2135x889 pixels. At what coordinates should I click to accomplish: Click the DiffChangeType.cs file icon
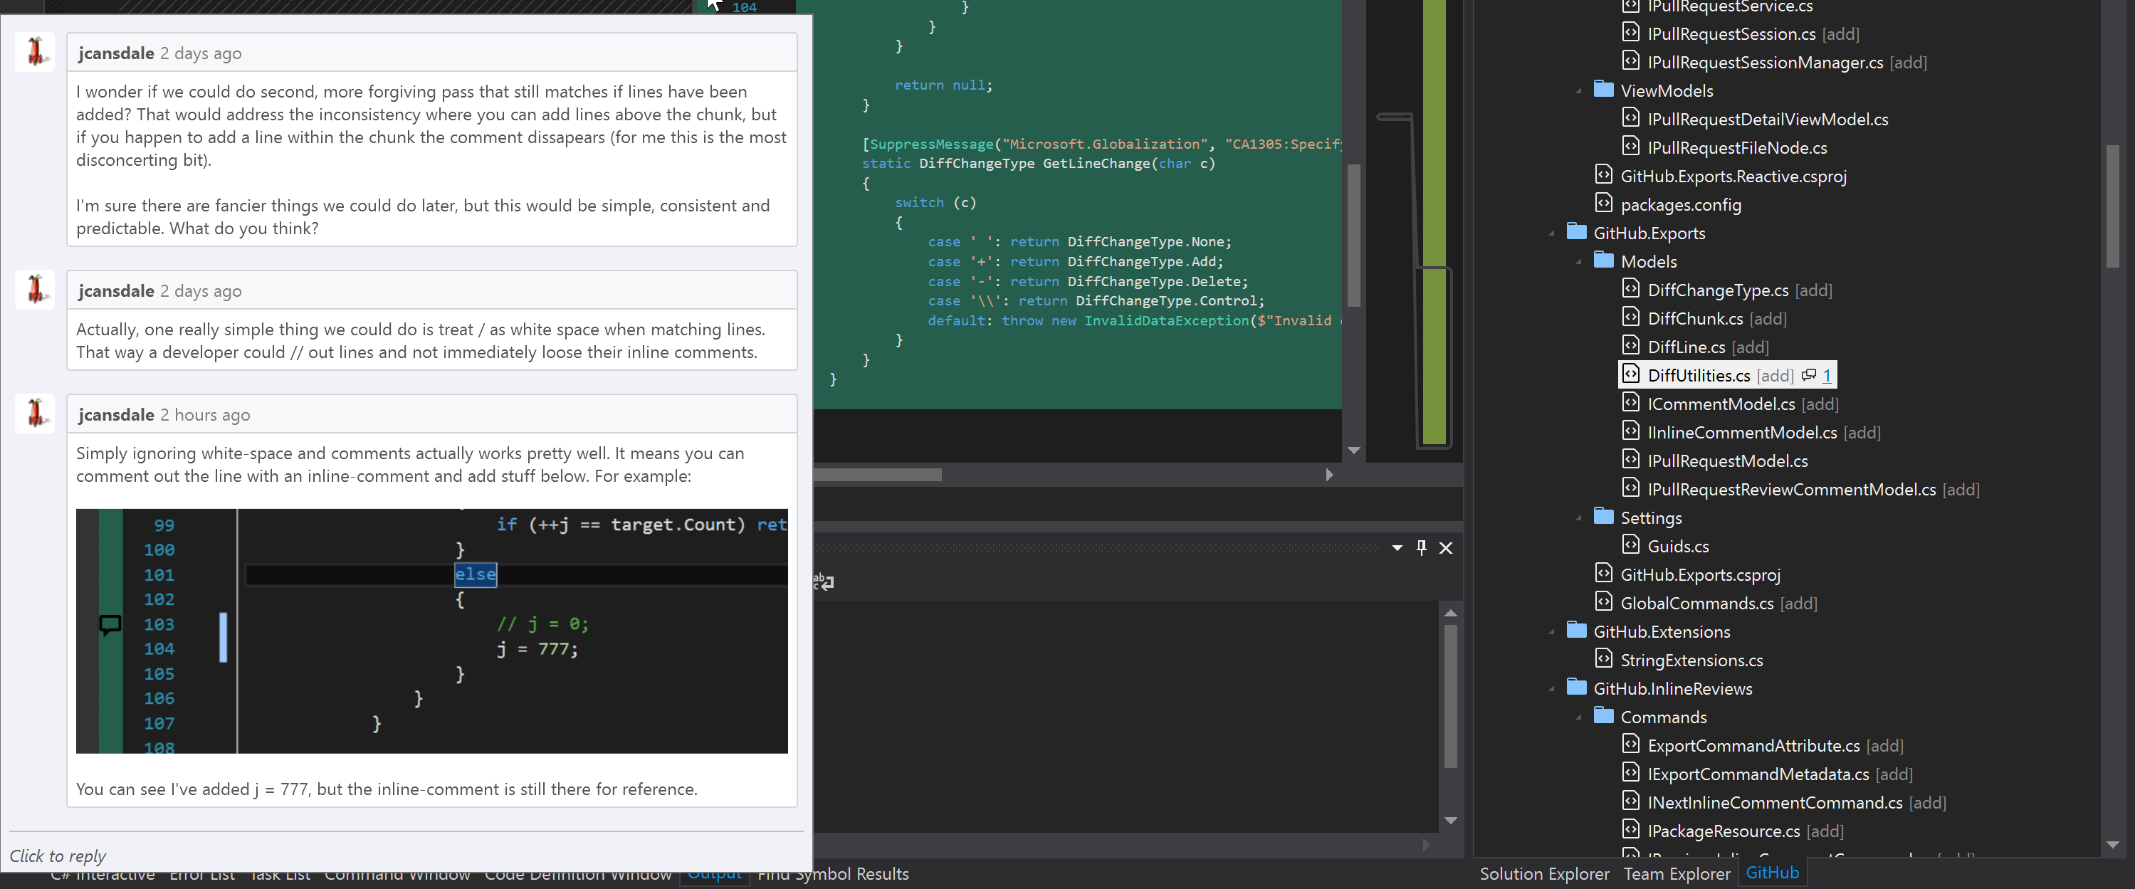pos(1630,289)
